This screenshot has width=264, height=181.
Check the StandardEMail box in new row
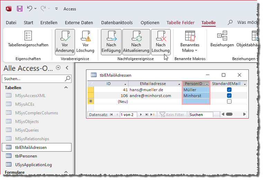pyautogui.click(x=229, y=102)
